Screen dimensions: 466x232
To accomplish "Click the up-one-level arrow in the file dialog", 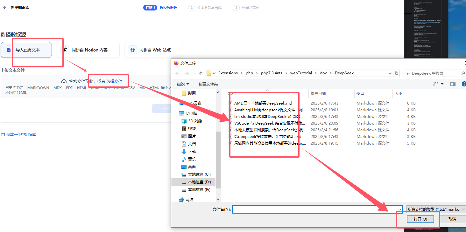I will 201,73.
